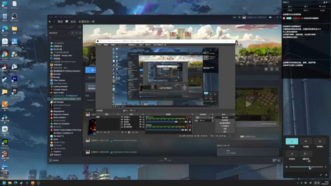The width and height of the screenshot is (331, 186).
Task: Open Windows Start menu on taskbar
Action: (4, 183)
